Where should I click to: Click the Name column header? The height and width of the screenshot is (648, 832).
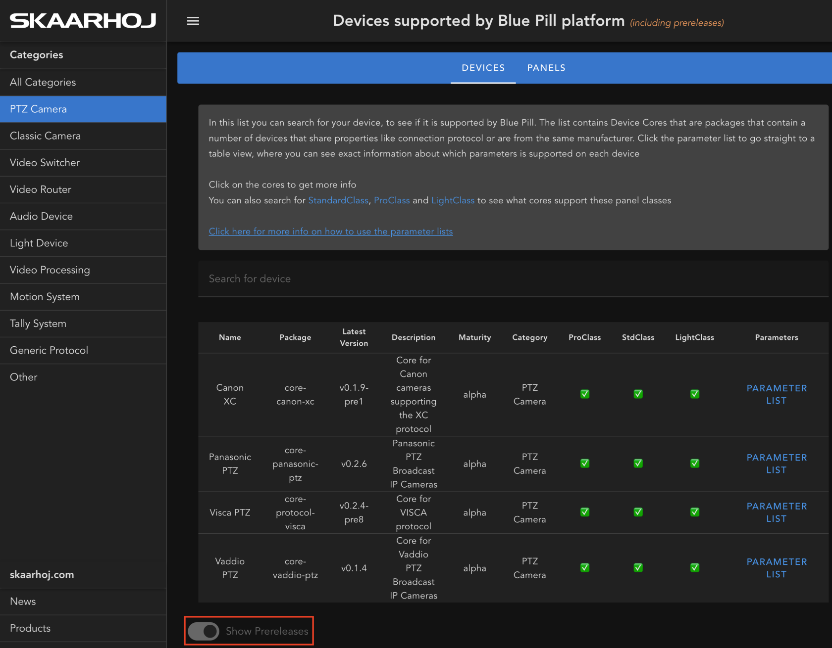coord(230,337)
